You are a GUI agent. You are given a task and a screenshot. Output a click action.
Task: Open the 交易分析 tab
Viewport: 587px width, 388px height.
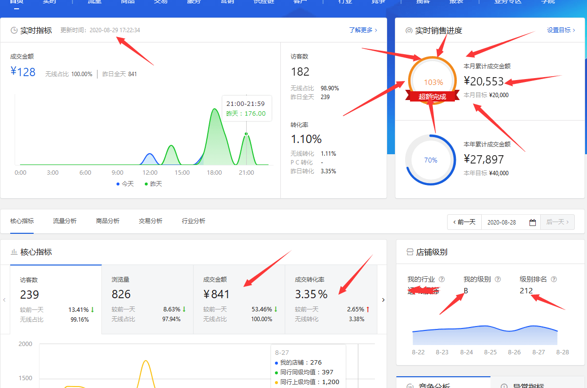coord(151,221)
